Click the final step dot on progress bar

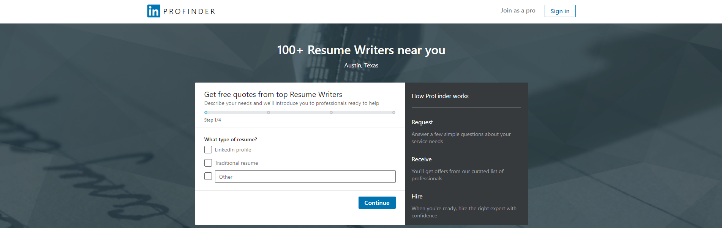394,112
